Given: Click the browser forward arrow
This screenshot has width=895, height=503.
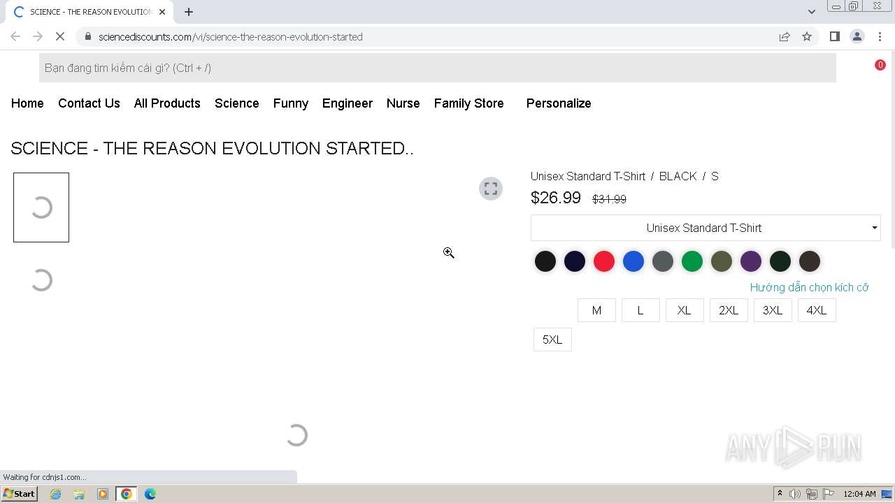Looking at the screenshot, I should pyautogui.click(x=38, y=36).
